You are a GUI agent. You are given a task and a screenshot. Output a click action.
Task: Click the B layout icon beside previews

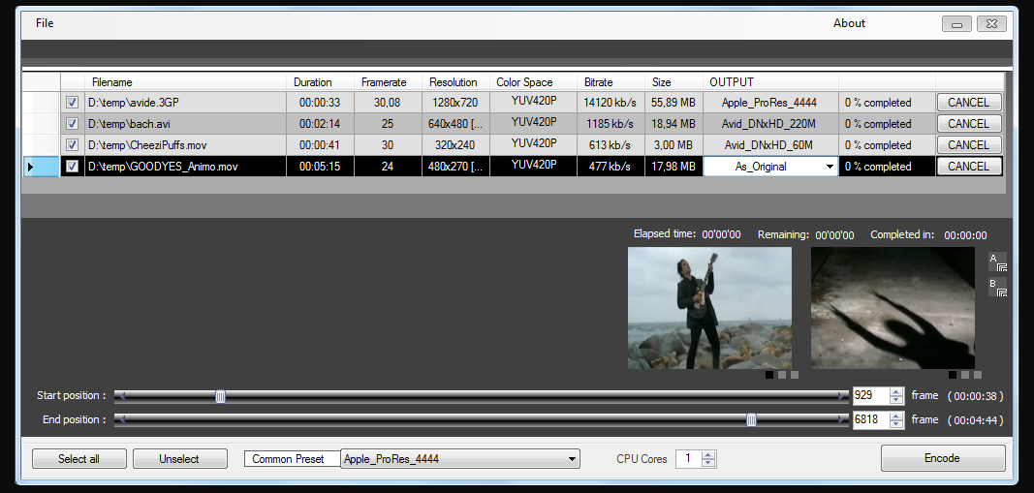[998, 288]
